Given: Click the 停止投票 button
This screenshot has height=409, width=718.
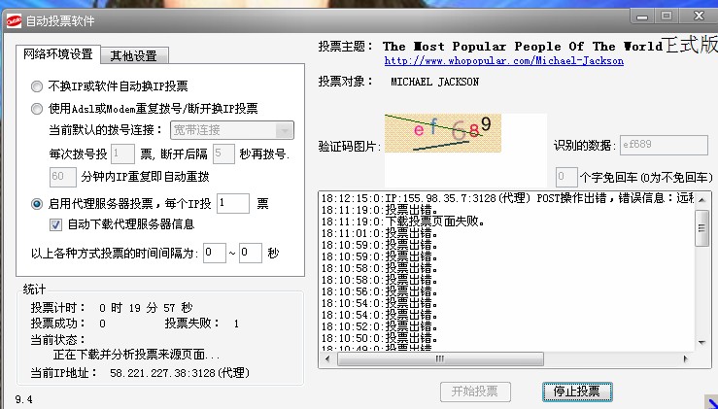Looking at the screenshot, I should tap(577, 392).
